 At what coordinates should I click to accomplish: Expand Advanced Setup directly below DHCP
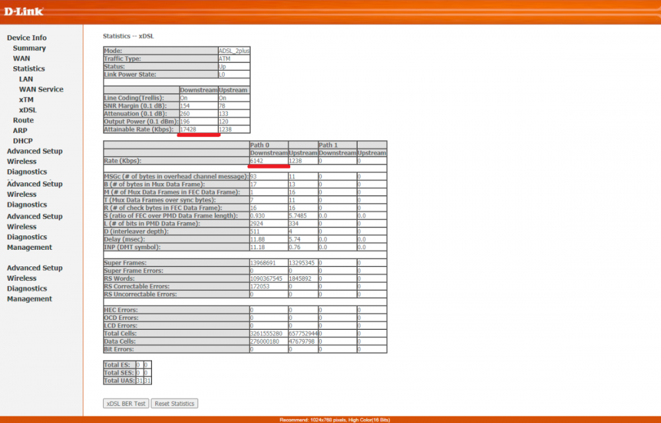pos(34,151)
